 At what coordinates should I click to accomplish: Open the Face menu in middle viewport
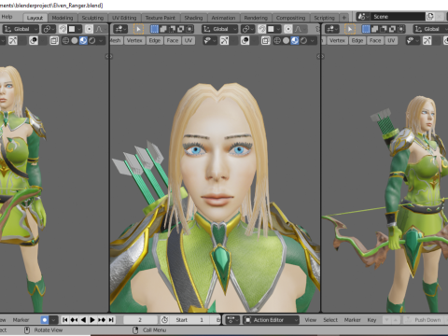click(173, 40)
